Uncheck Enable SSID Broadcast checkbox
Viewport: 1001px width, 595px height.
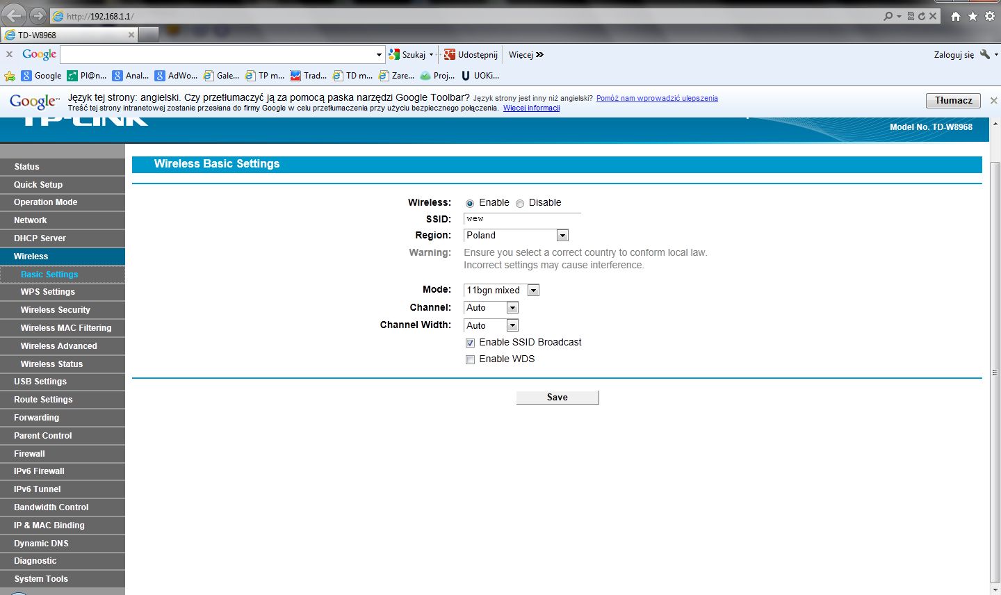pos(471,343)
